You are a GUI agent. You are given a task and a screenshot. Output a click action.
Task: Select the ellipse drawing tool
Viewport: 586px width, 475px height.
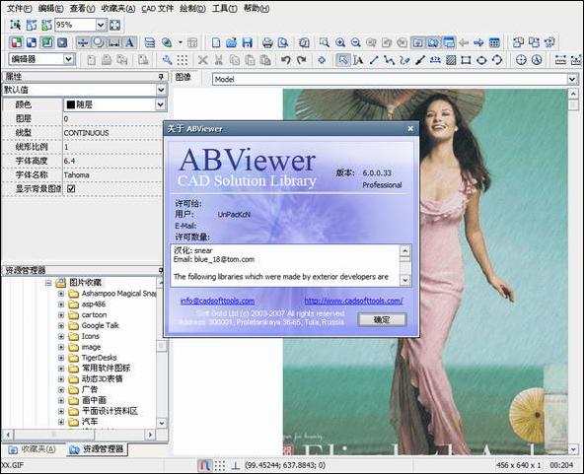tap(481, 60)
